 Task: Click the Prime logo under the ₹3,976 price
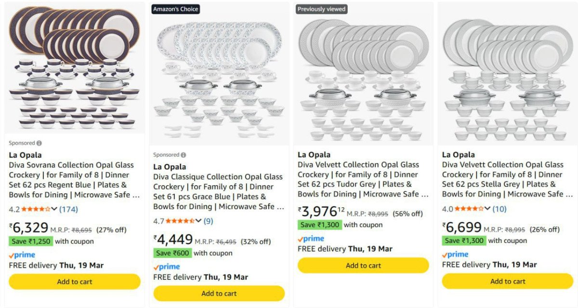coord(311,239)
